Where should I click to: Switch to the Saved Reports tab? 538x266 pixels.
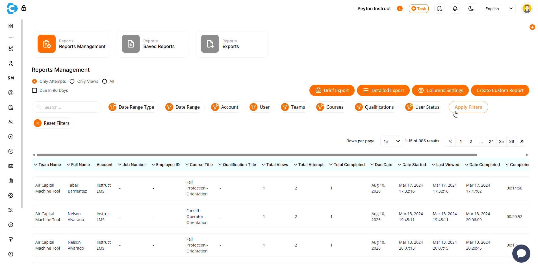point(153,44)
